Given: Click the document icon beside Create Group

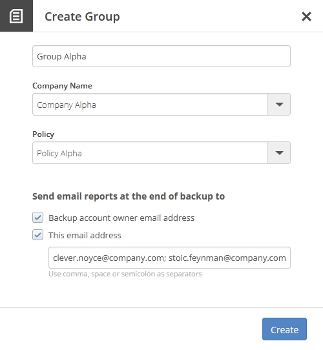Looking at the screenshot, I should [x=16, y=16].
